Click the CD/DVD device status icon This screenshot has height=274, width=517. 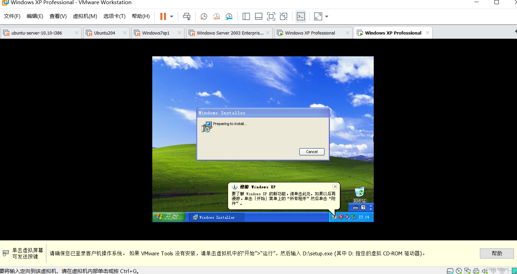click(x=459, y=271)
